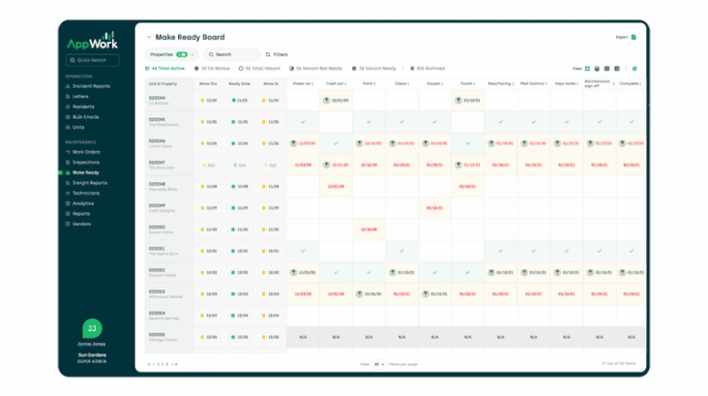Open board settings gear icon
Image resolution: width=708 pixels, height=396 pixels.
pyautogui.click(x=634, y=69)
